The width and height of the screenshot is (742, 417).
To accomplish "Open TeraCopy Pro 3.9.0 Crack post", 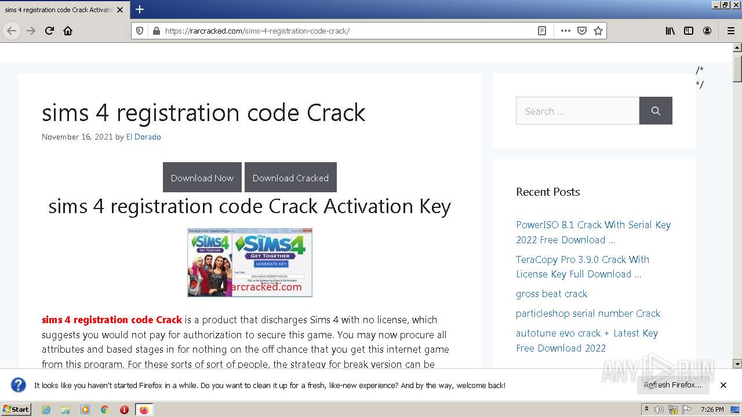I will pyautogui.click(x=583, y=266).
